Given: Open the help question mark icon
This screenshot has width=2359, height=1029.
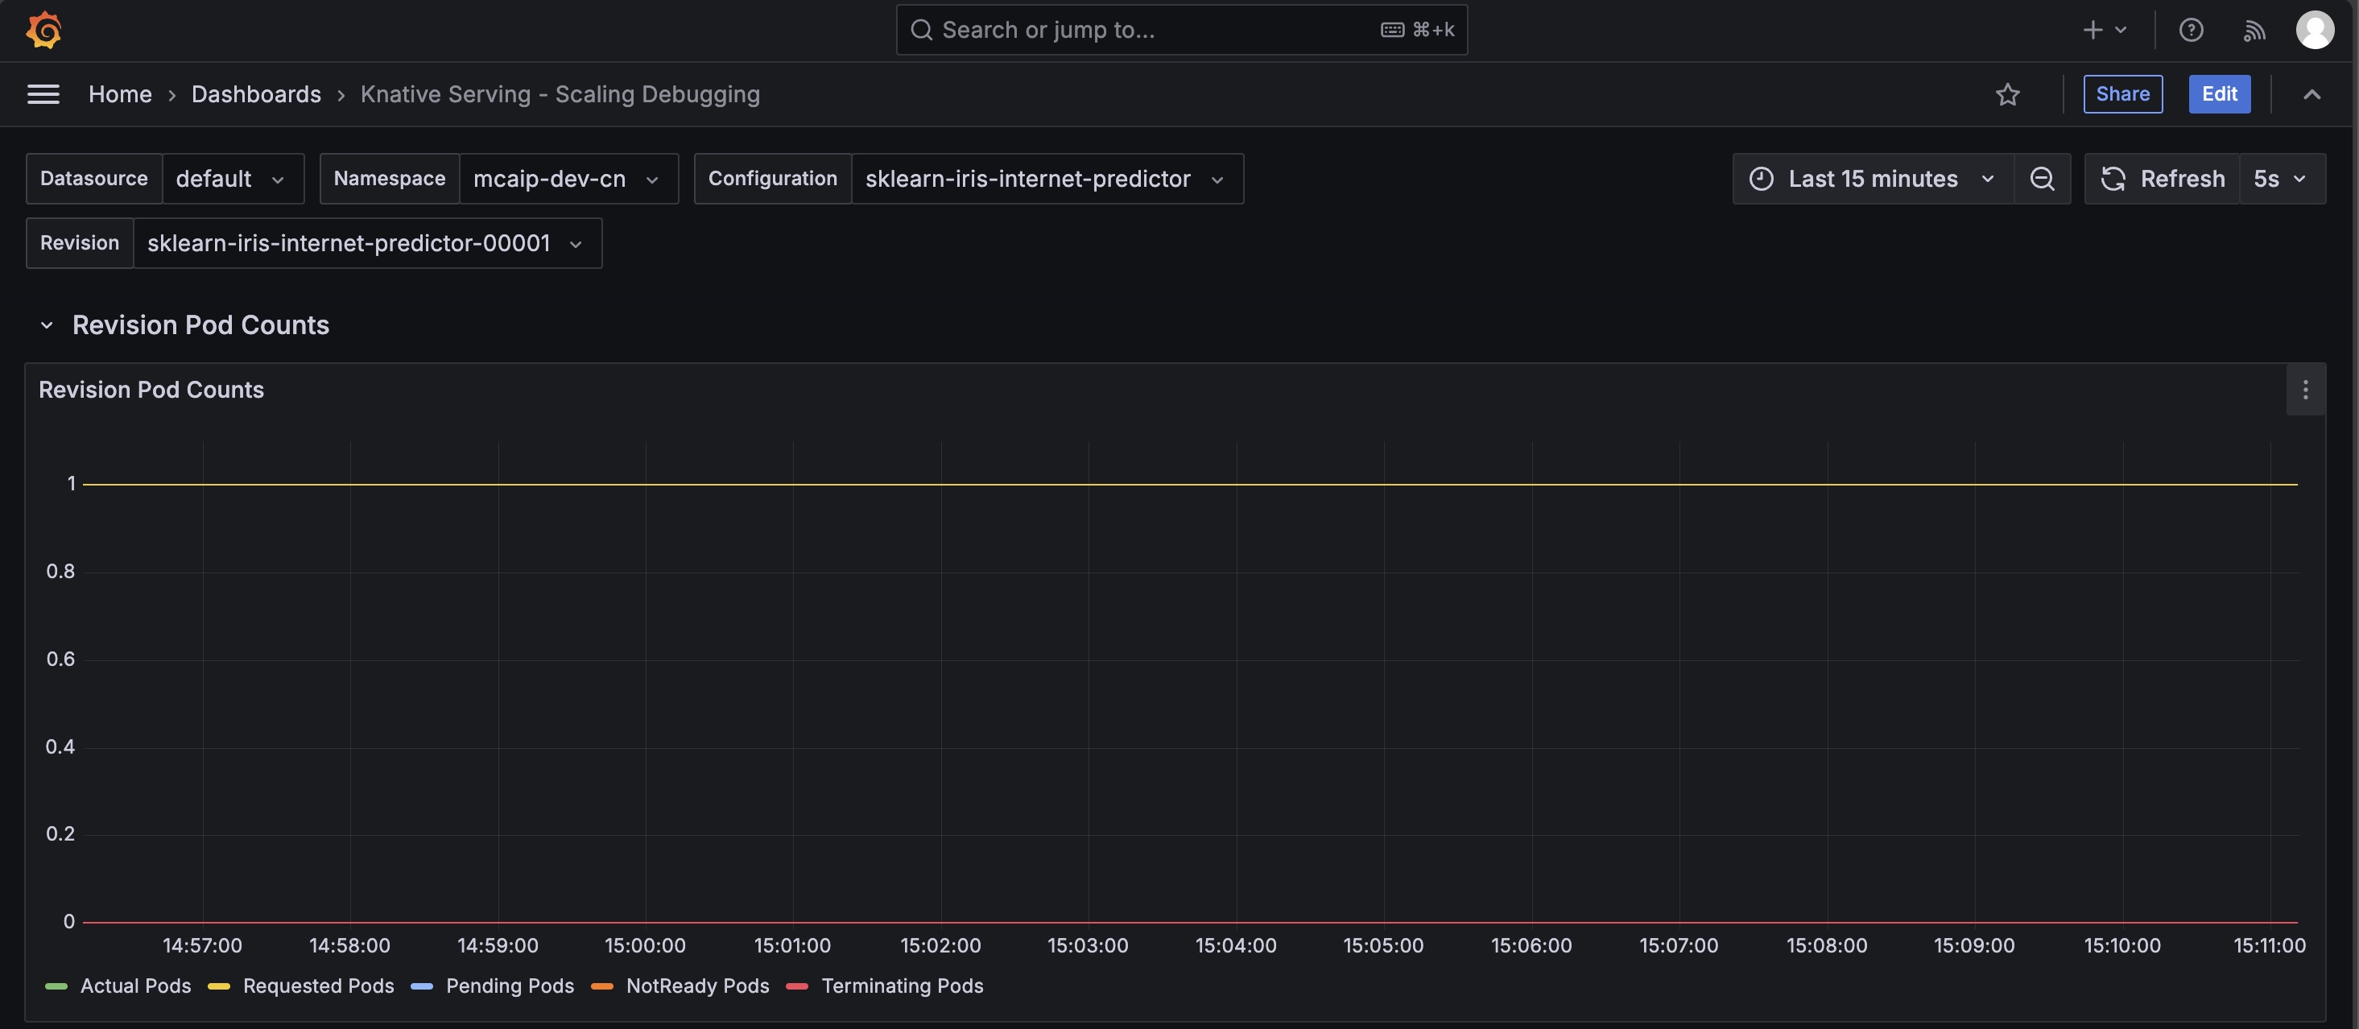Looking at the screenshot, I should (x=2191, y=31).
